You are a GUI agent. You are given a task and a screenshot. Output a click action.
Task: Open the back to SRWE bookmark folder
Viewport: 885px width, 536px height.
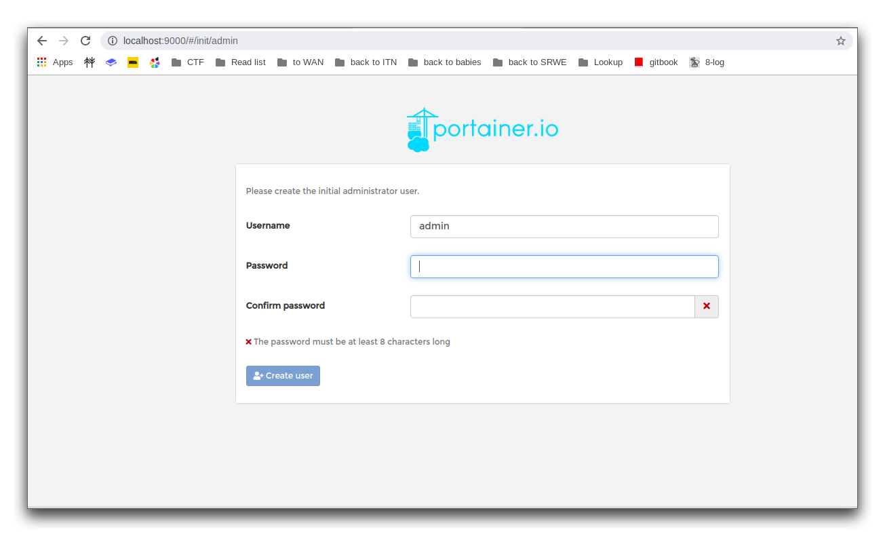click(x=530, y=62)
